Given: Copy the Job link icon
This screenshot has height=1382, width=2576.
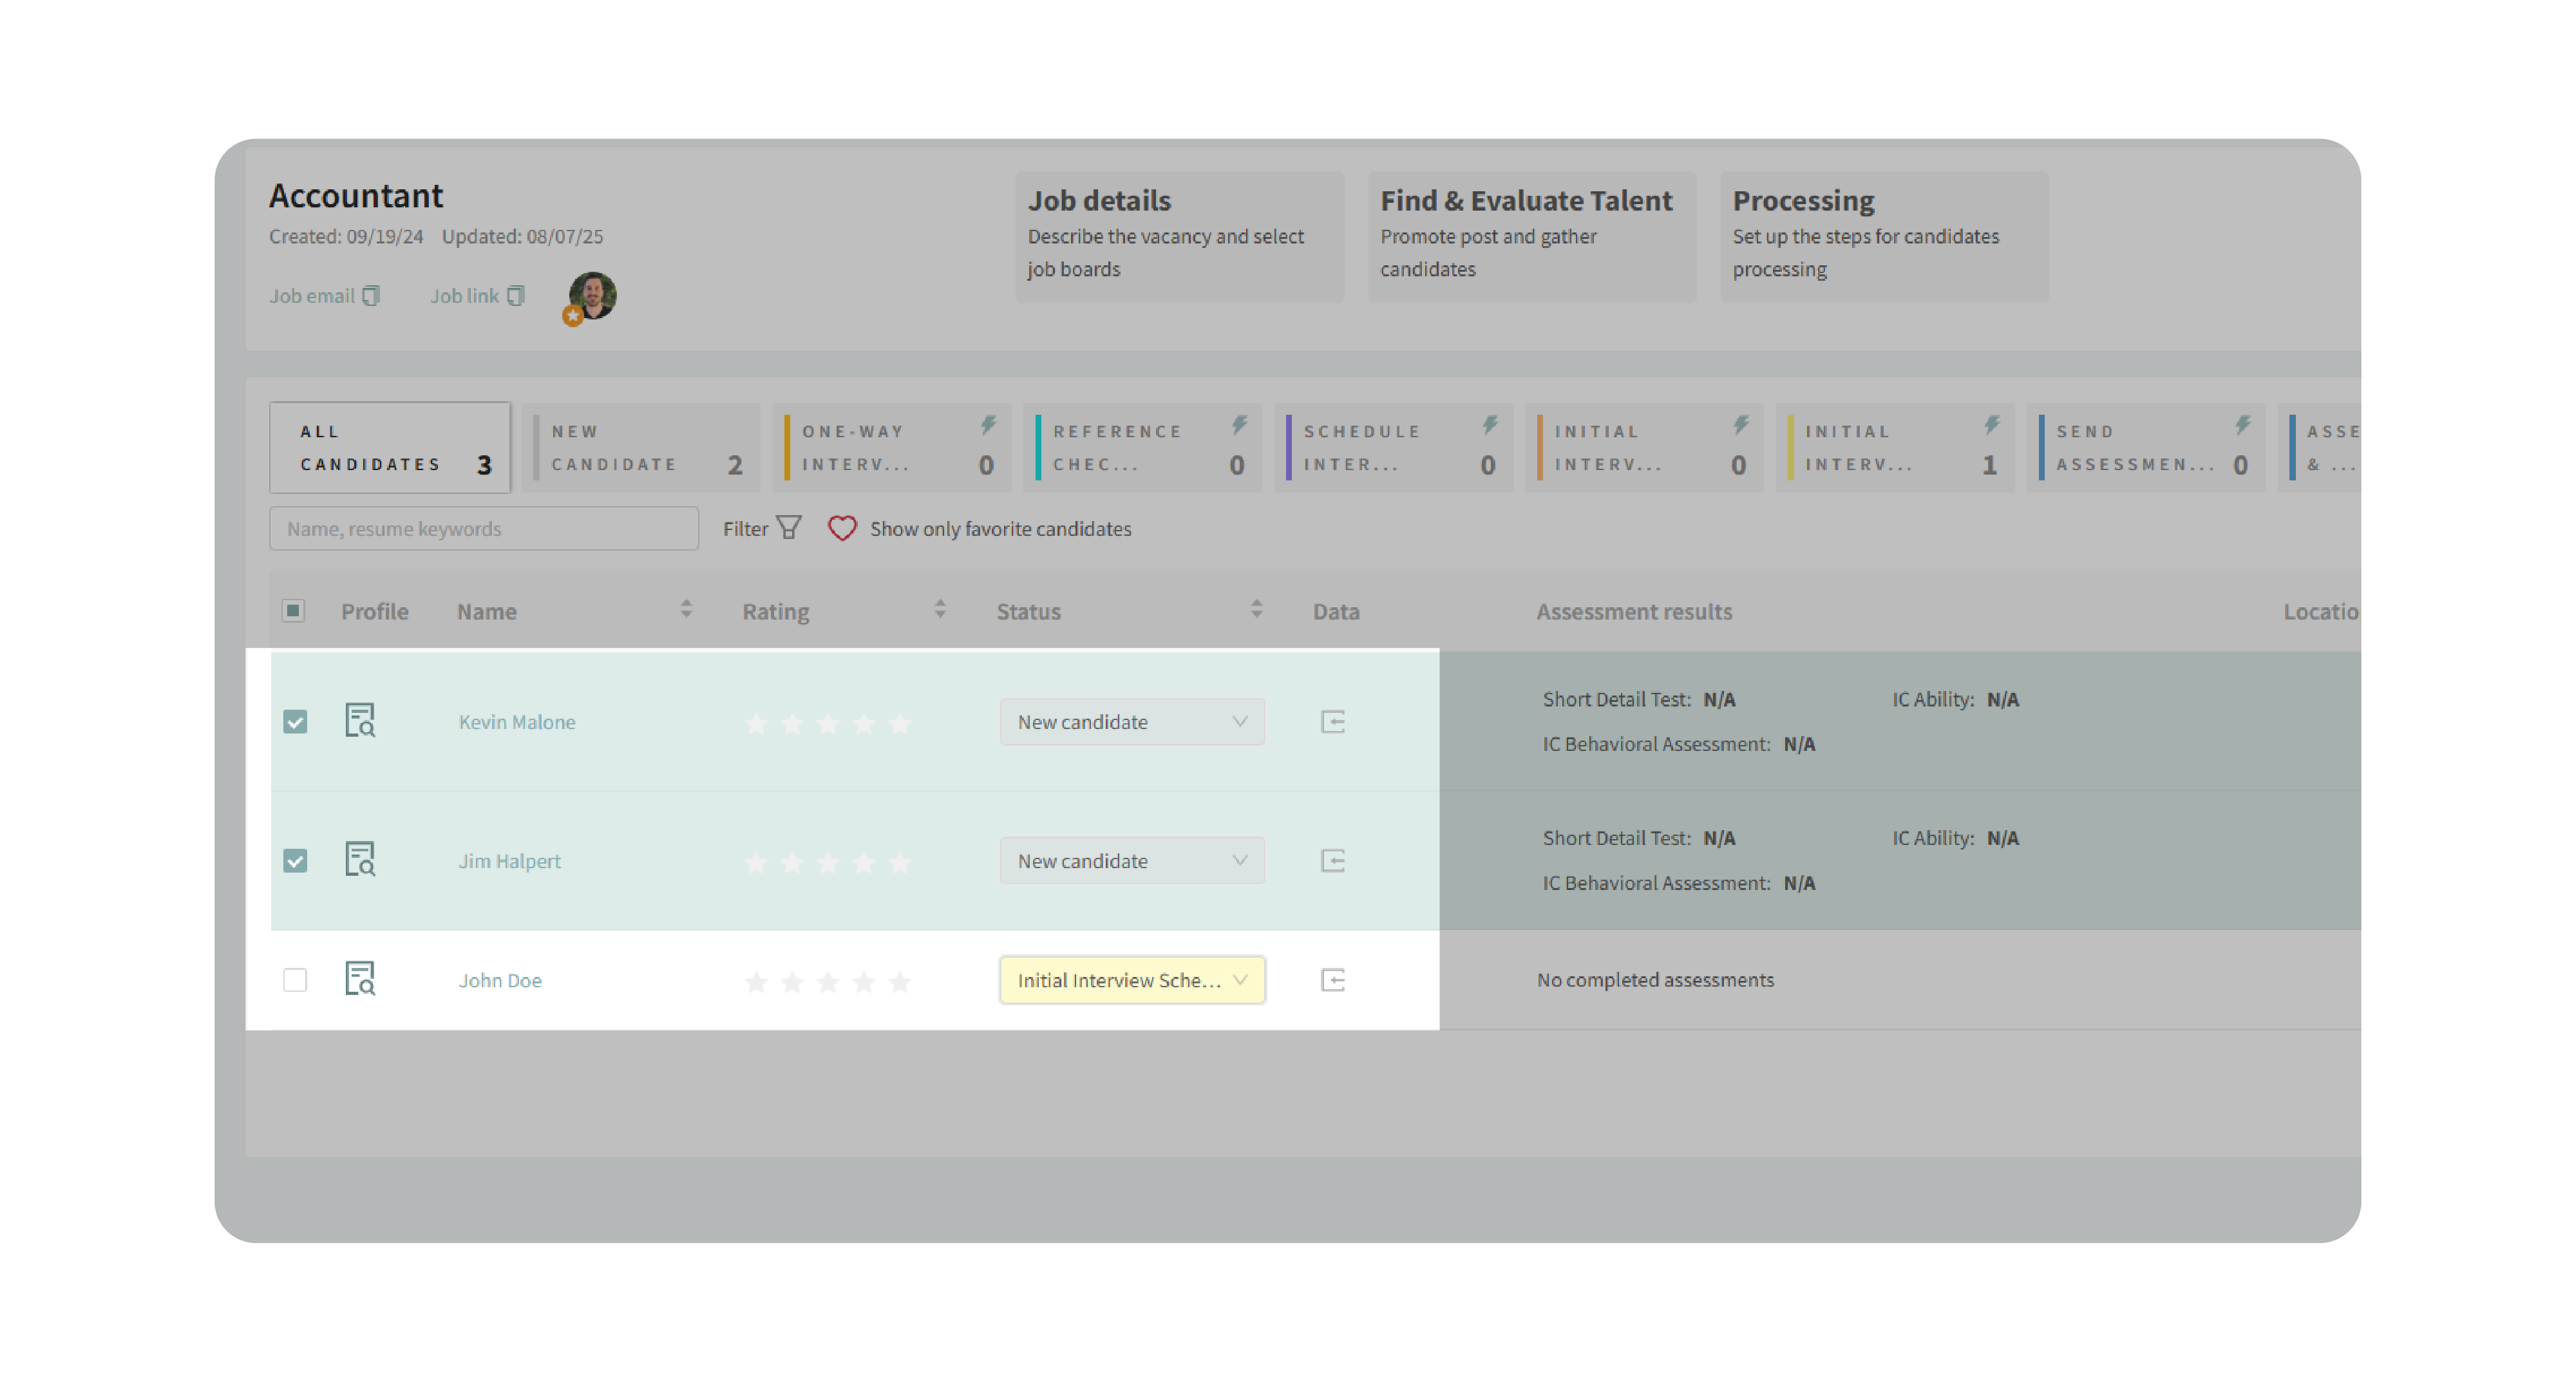Looking at the screenshot, I should (x=516, y=296).
